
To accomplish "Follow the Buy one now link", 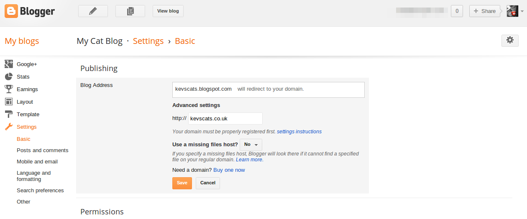I will (x=229, y=170).
